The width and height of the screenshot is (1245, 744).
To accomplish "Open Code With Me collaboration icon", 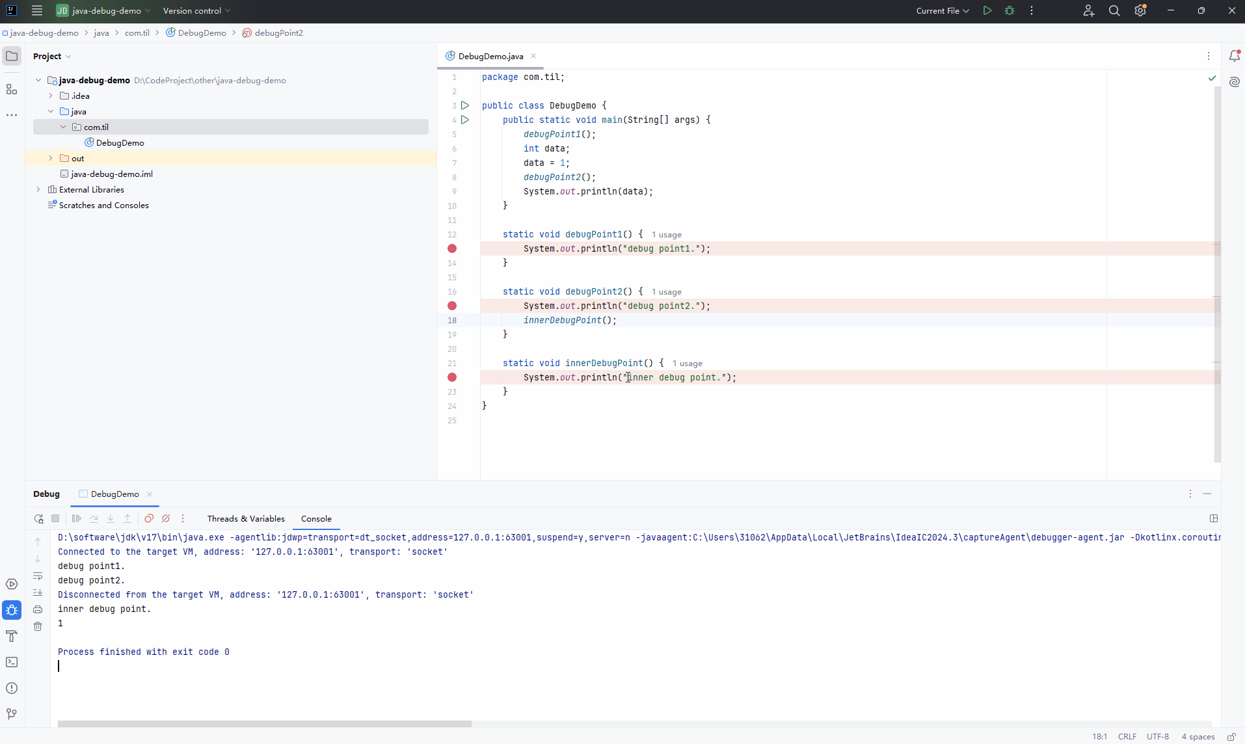I will [x=1089, y=10].
